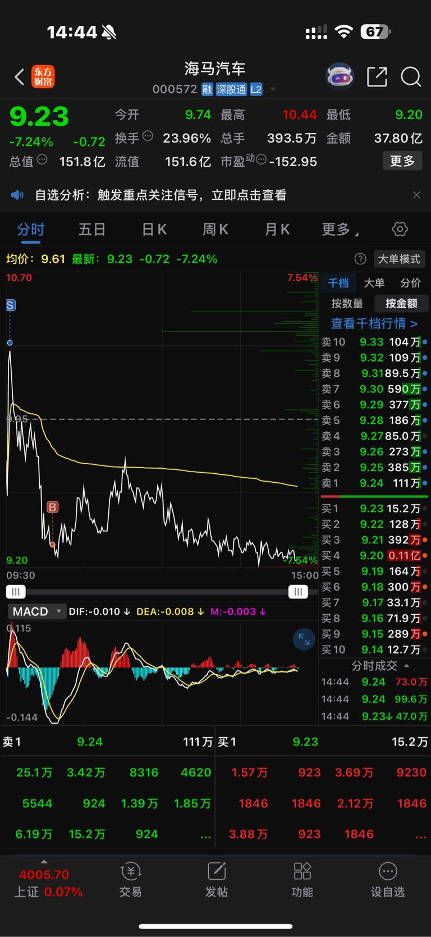Tap the 25.1万 sell queue cell

pos(34,773)
